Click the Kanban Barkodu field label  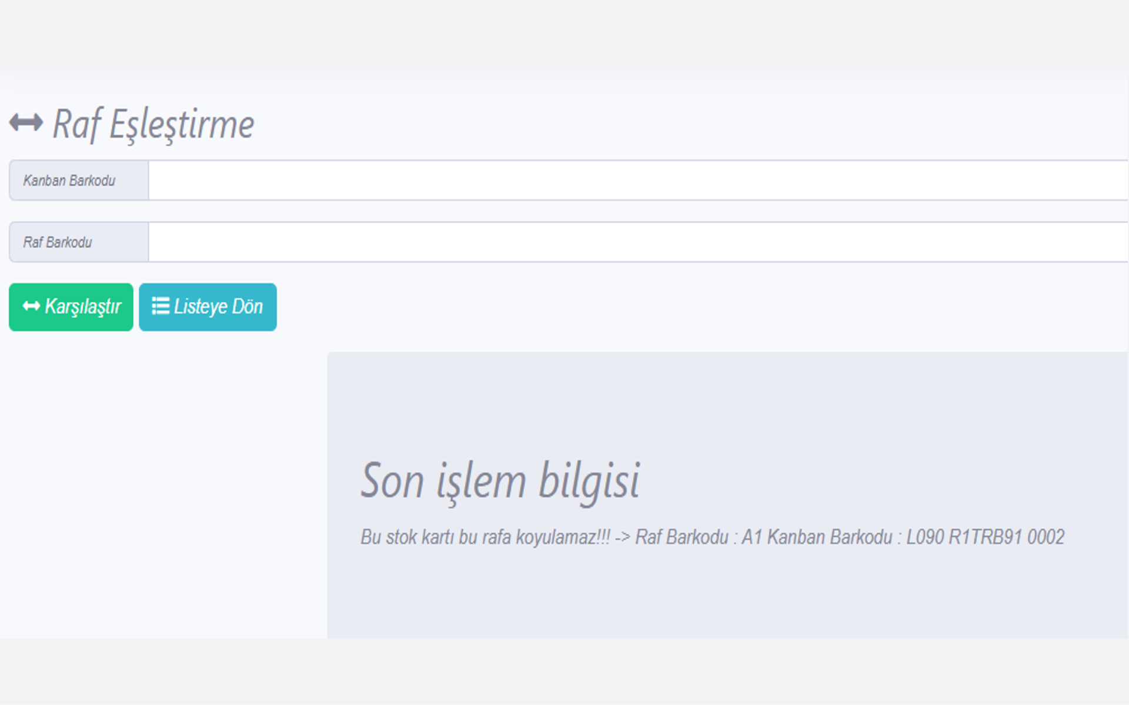[x=69, y=181]
